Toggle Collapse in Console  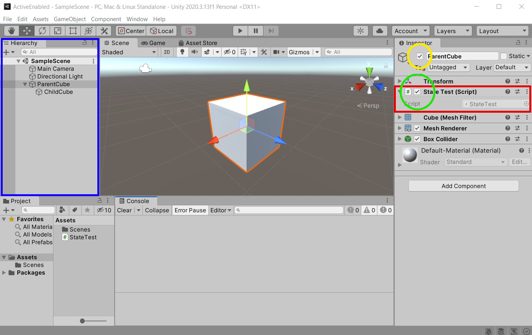(157, 210)
